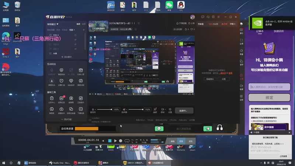Viewport: 295px width, 166px height.
Task: Open the 混音 tab in Studio One
Action: pos(181,141)
